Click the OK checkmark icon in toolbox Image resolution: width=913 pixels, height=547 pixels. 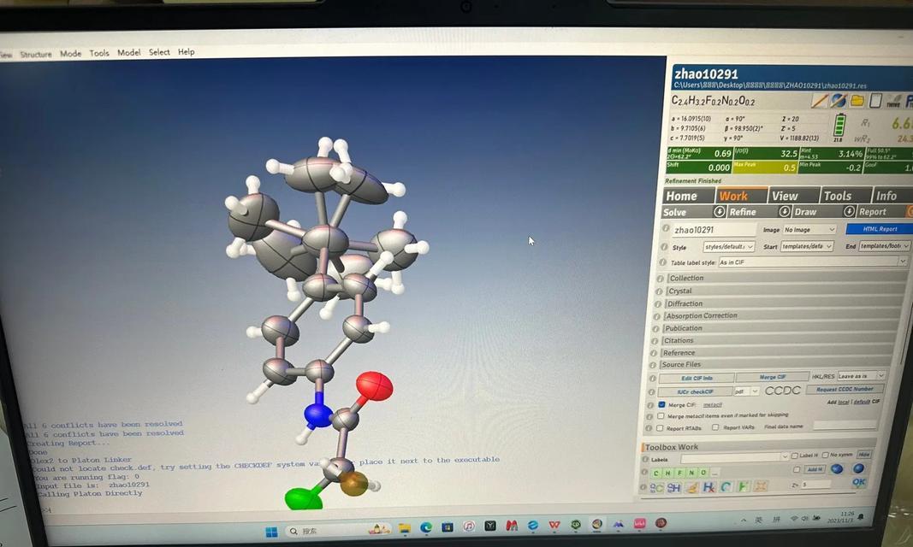[x=858, y=482]
